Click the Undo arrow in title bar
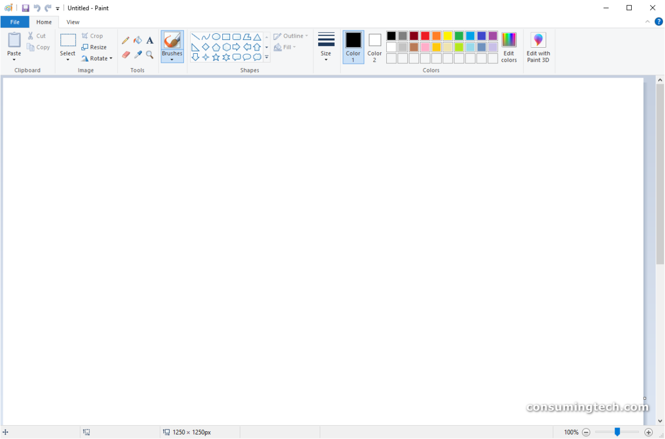665x439 pixels. point(37,8)
